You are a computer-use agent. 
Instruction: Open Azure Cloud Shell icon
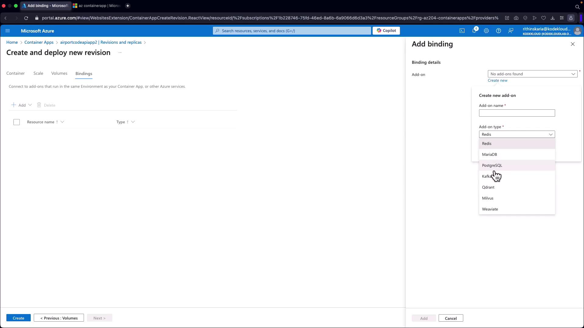(x=462, y=31)
